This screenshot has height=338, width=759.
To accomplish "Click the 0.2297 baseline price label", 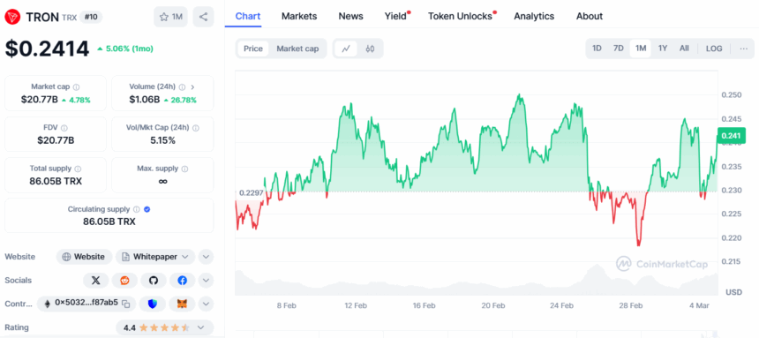I will pos(252,192).
